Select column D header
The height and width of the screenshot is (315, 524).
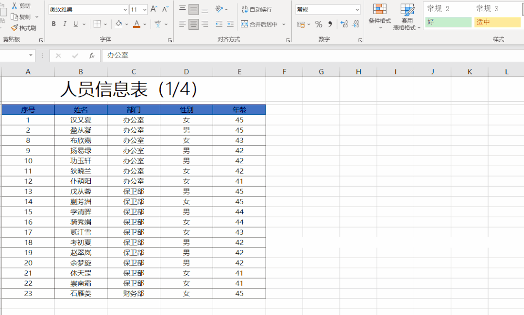tap(186, 71)
